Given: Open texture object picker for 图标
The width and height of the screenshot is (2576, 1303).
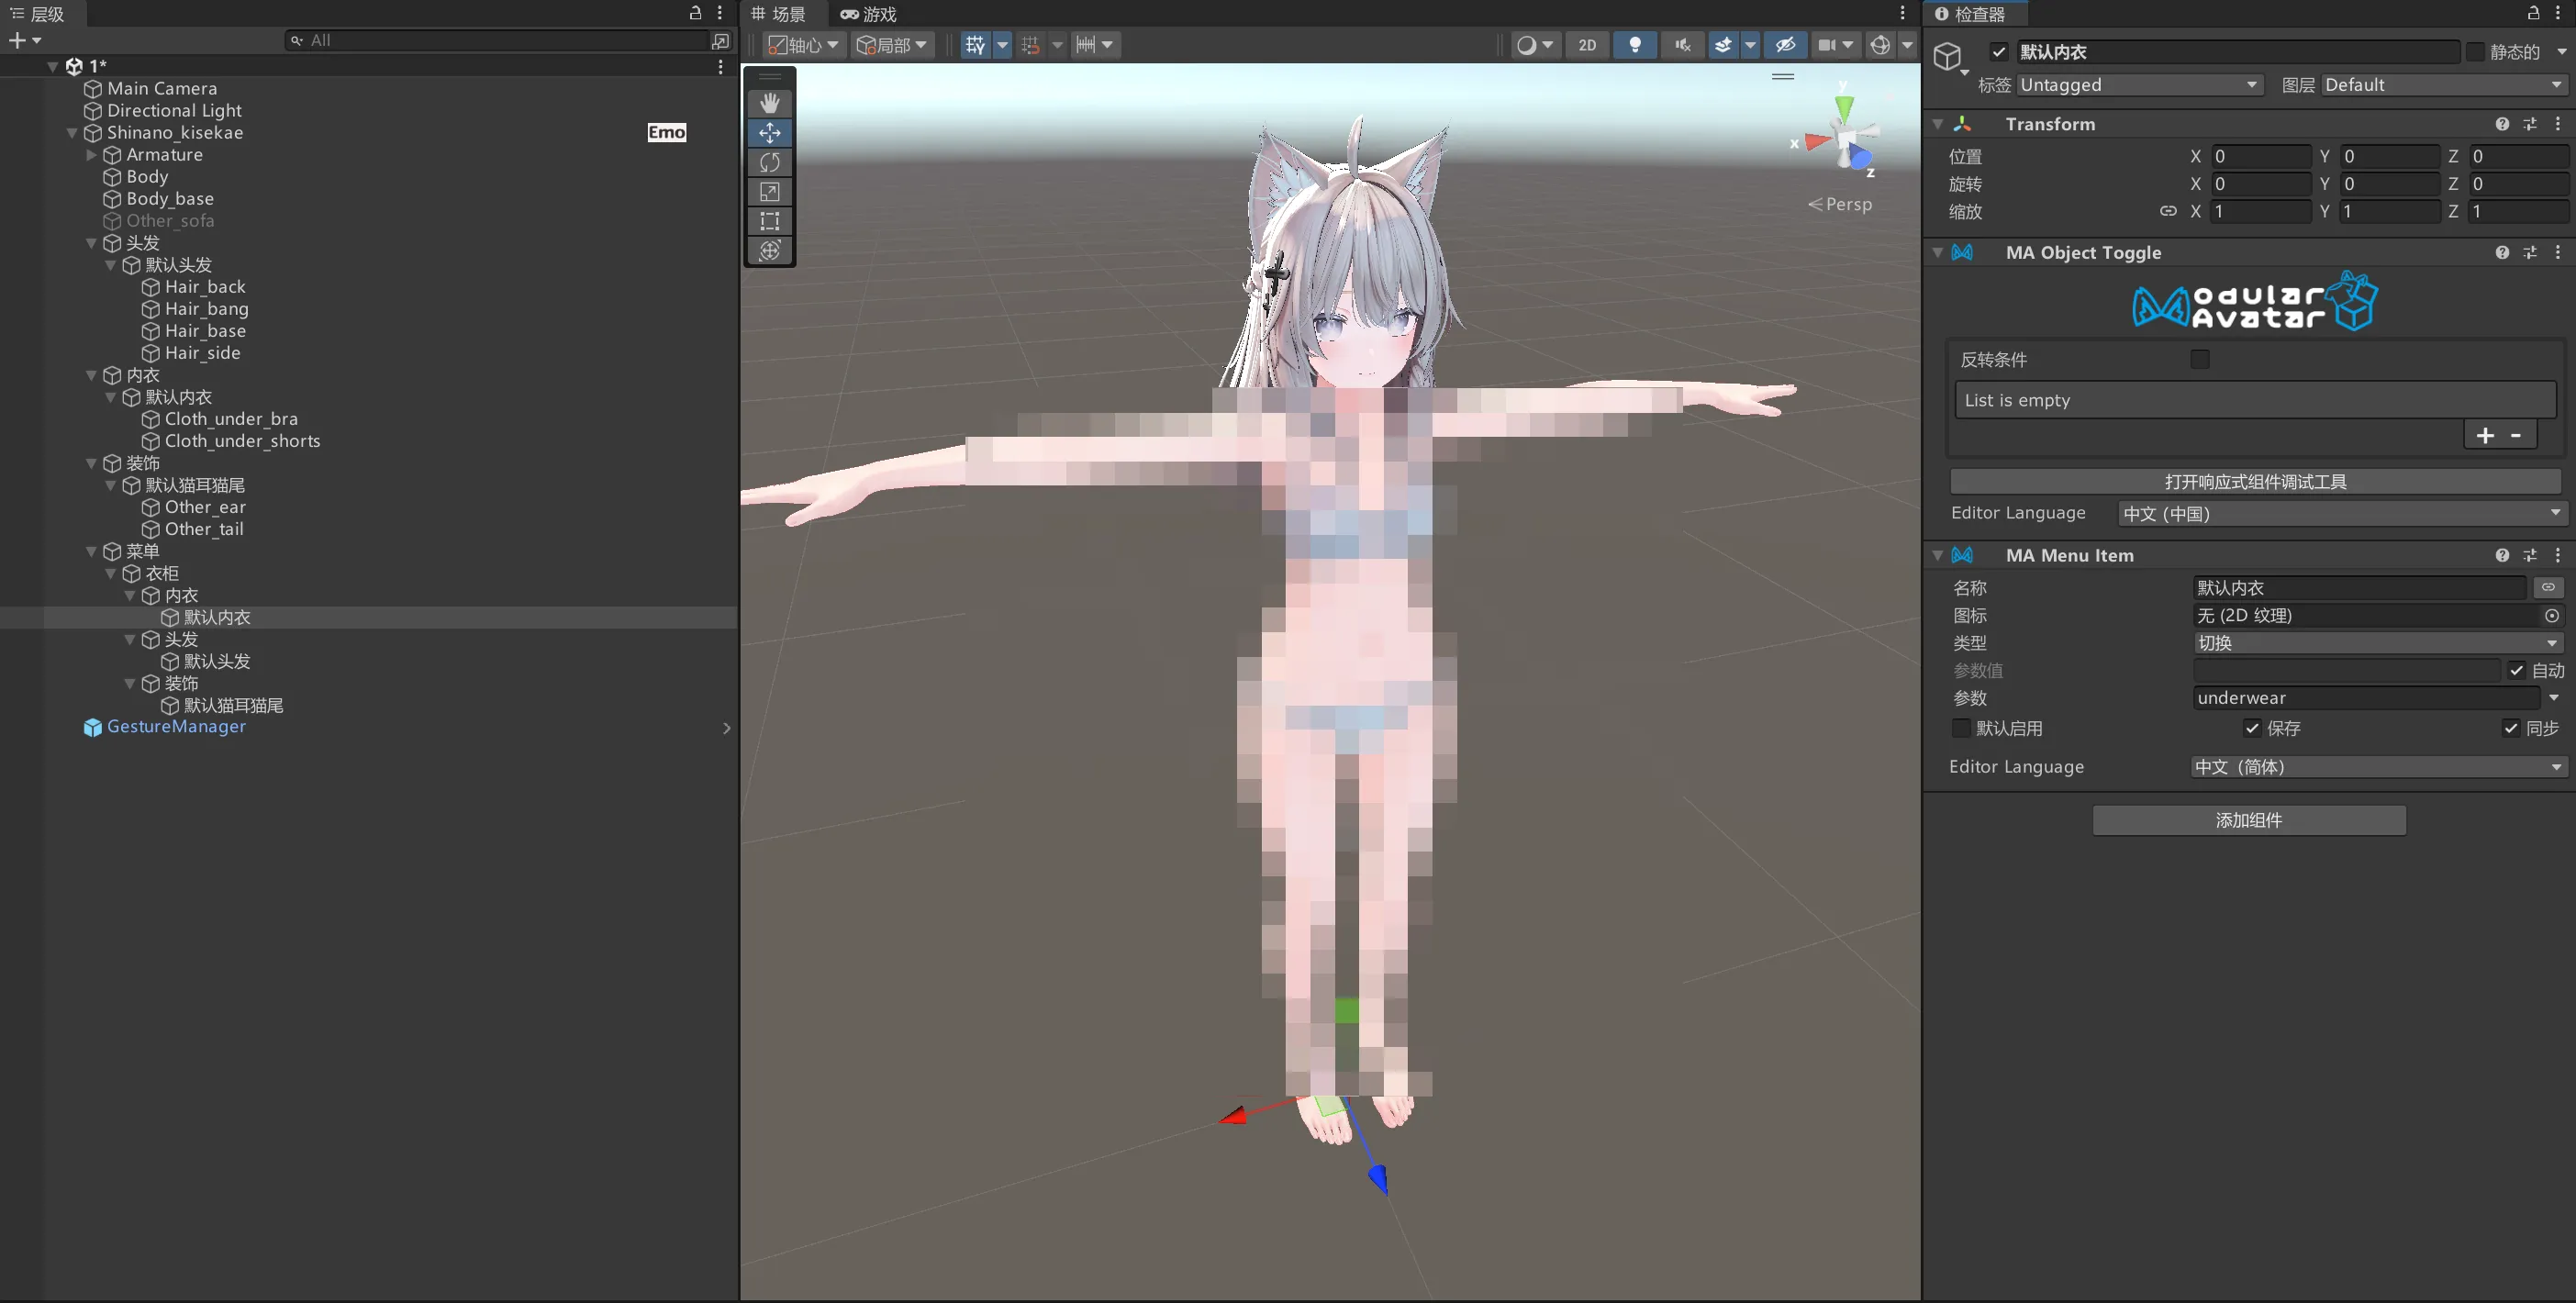Looking at the screenshot, I should pyautogui.click(x=2552, y=616).
